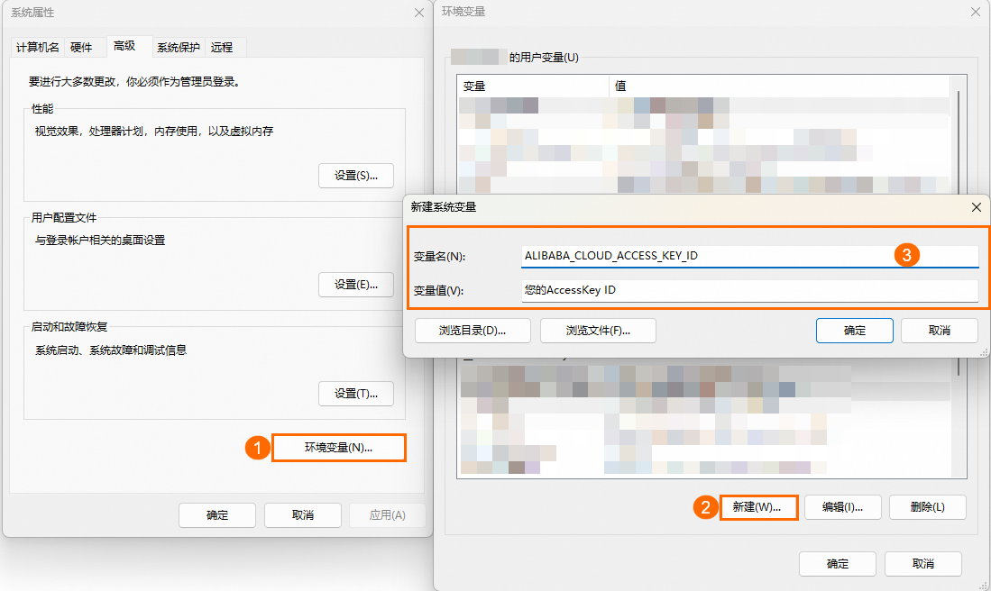Close the 环境变量 window
Screen dimensions: 991x591
(x=975, y=12)
